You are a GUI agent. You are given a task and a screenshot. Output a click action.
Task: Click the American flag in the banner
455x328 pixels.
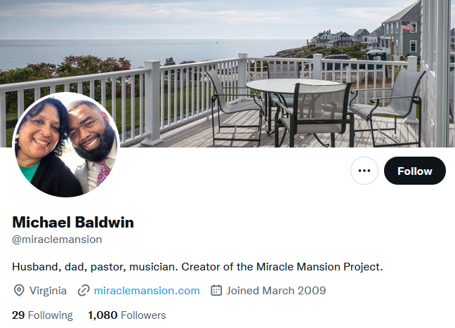pyautogui.click(x=407, y=27)
